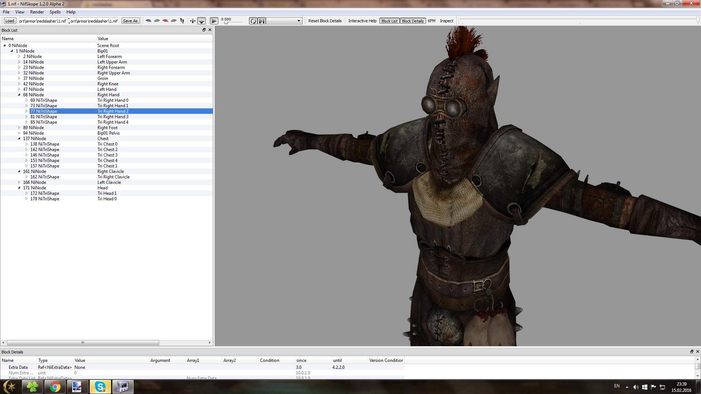Click the long timeline slider on the right toolbar

(x=580, y=20)
